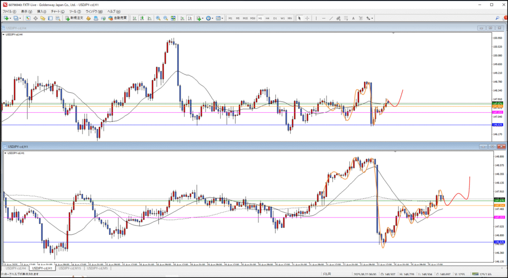The height and width of the screenshot is (278, 508).
Task: Click the Zoom Out magnifier icon
Action: 166,18
